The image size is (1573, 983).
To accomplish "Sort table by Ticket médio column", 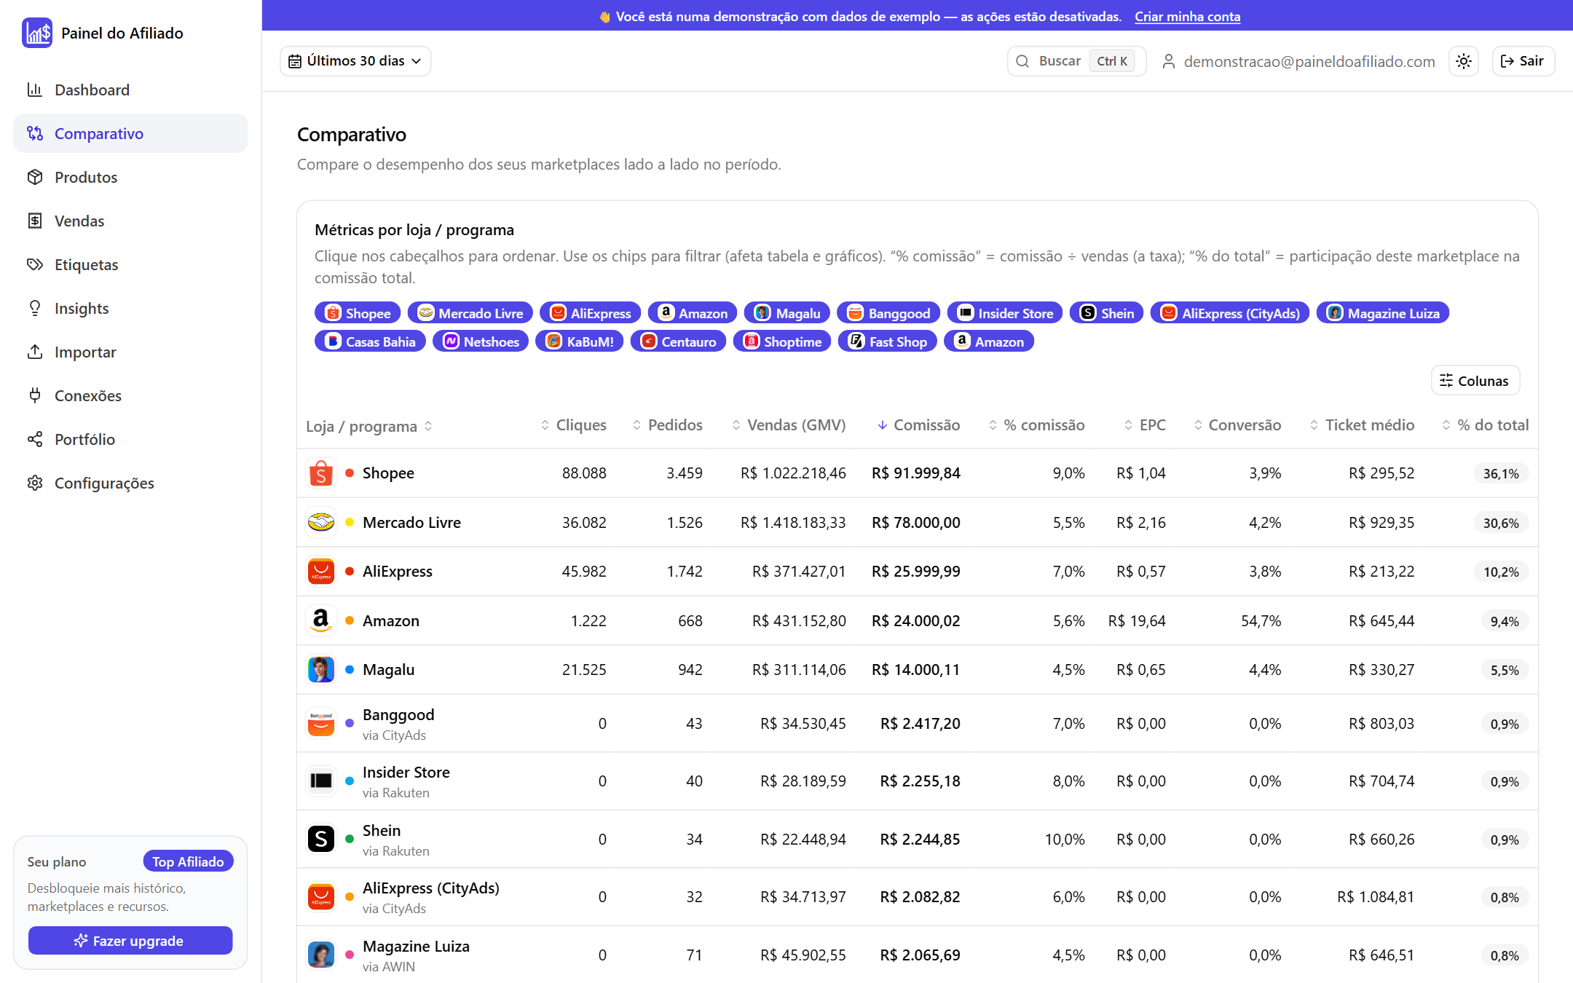I will coord(1362,425).
